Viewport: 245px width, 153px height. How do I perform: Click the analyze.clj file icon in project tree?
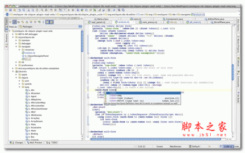23,53
